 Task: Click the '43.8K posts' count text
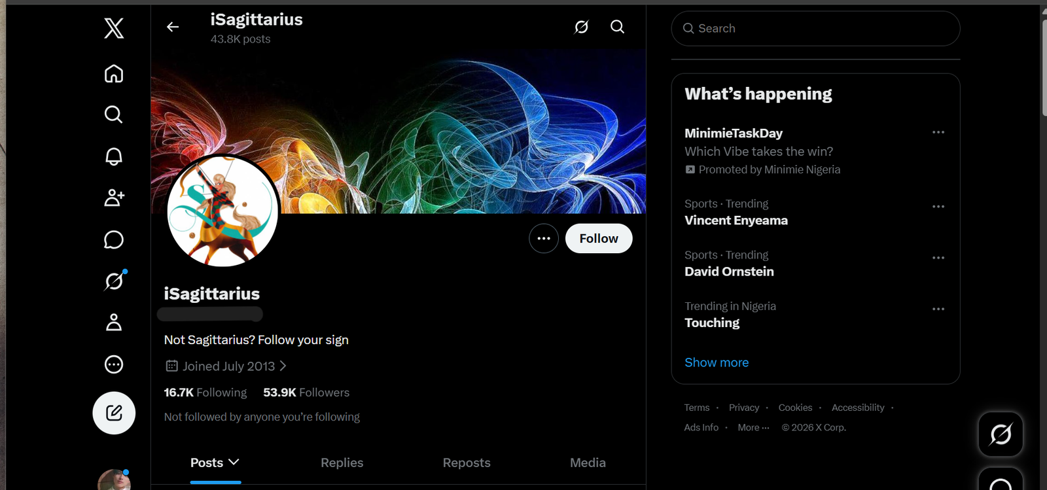pyautogui.click(x=240, y=39)
